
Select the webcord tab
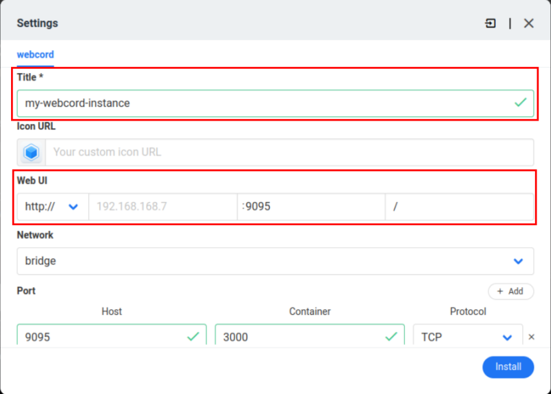click(35, 54)
